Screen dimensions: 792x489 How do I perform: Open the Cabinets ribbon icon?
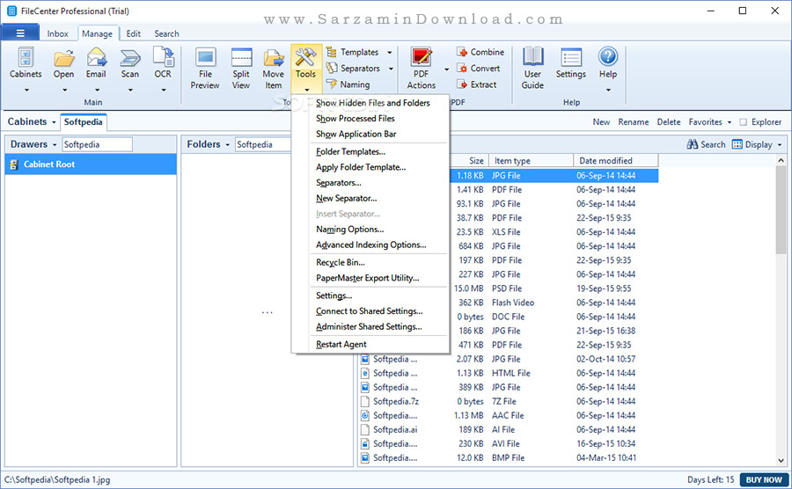click(26, 57)
